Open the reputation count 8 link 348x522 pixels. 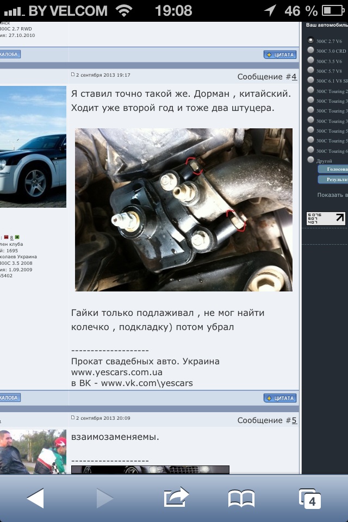[11, 238]
